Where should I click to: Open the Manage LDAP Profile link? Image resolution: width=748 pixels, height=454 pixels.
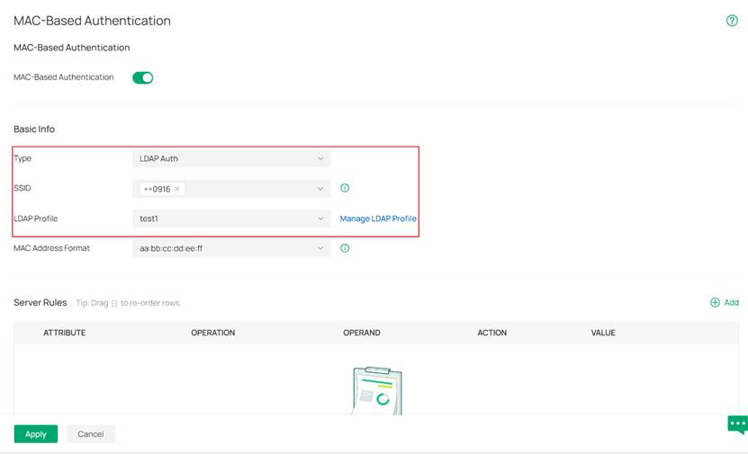point(378,218)
